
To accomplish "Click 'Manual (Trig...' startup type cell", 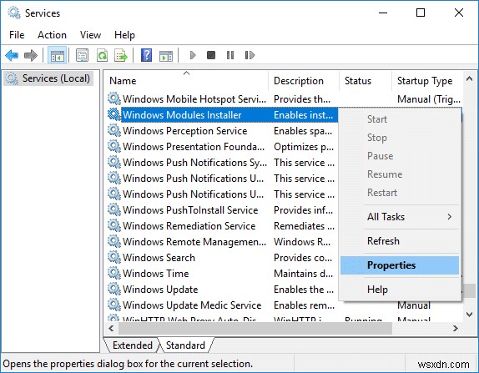I will pos(429,99).
